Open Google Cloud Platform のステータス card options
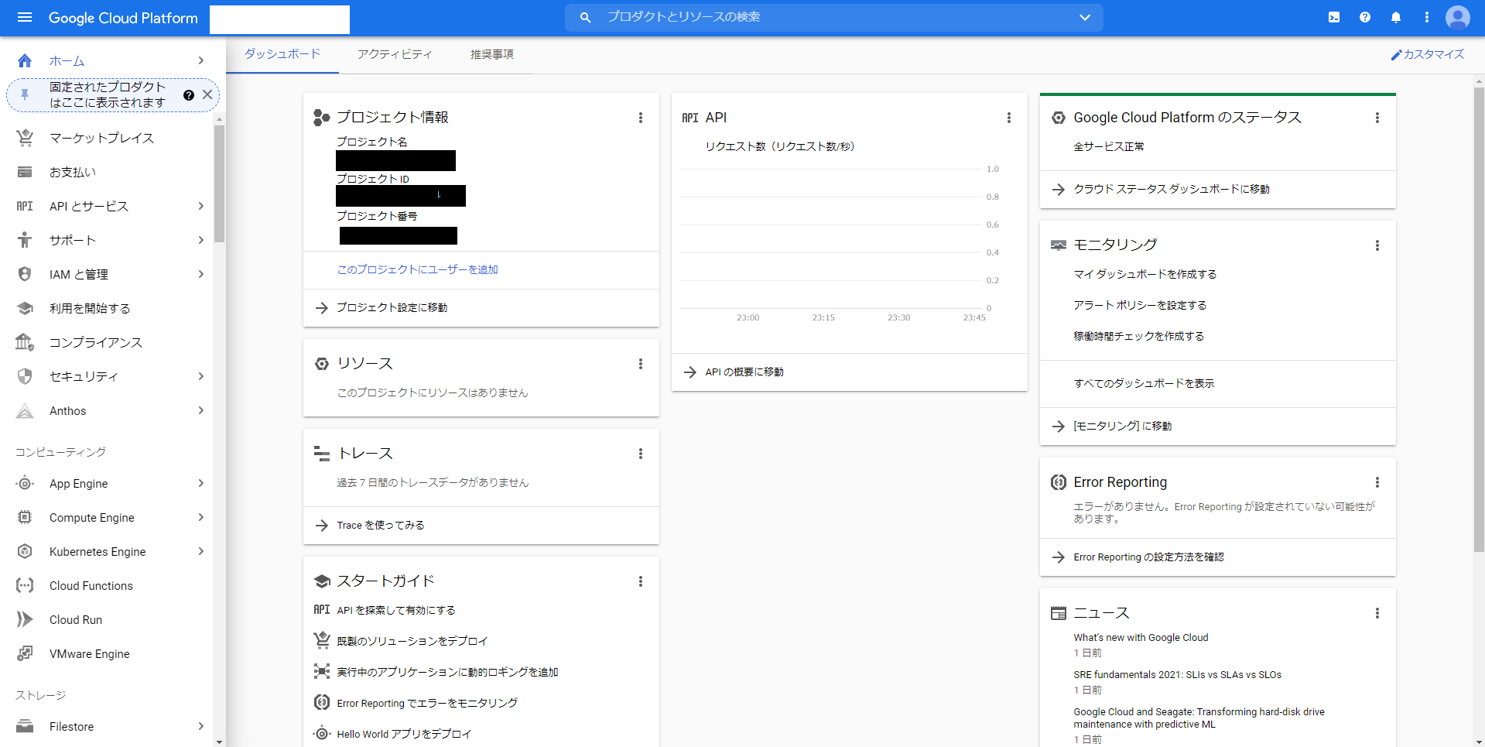Screen dimensions: 1485x747 [1377, 118]
